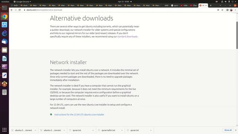
Task: Open Chrome side panel
Action: (227, 10)
